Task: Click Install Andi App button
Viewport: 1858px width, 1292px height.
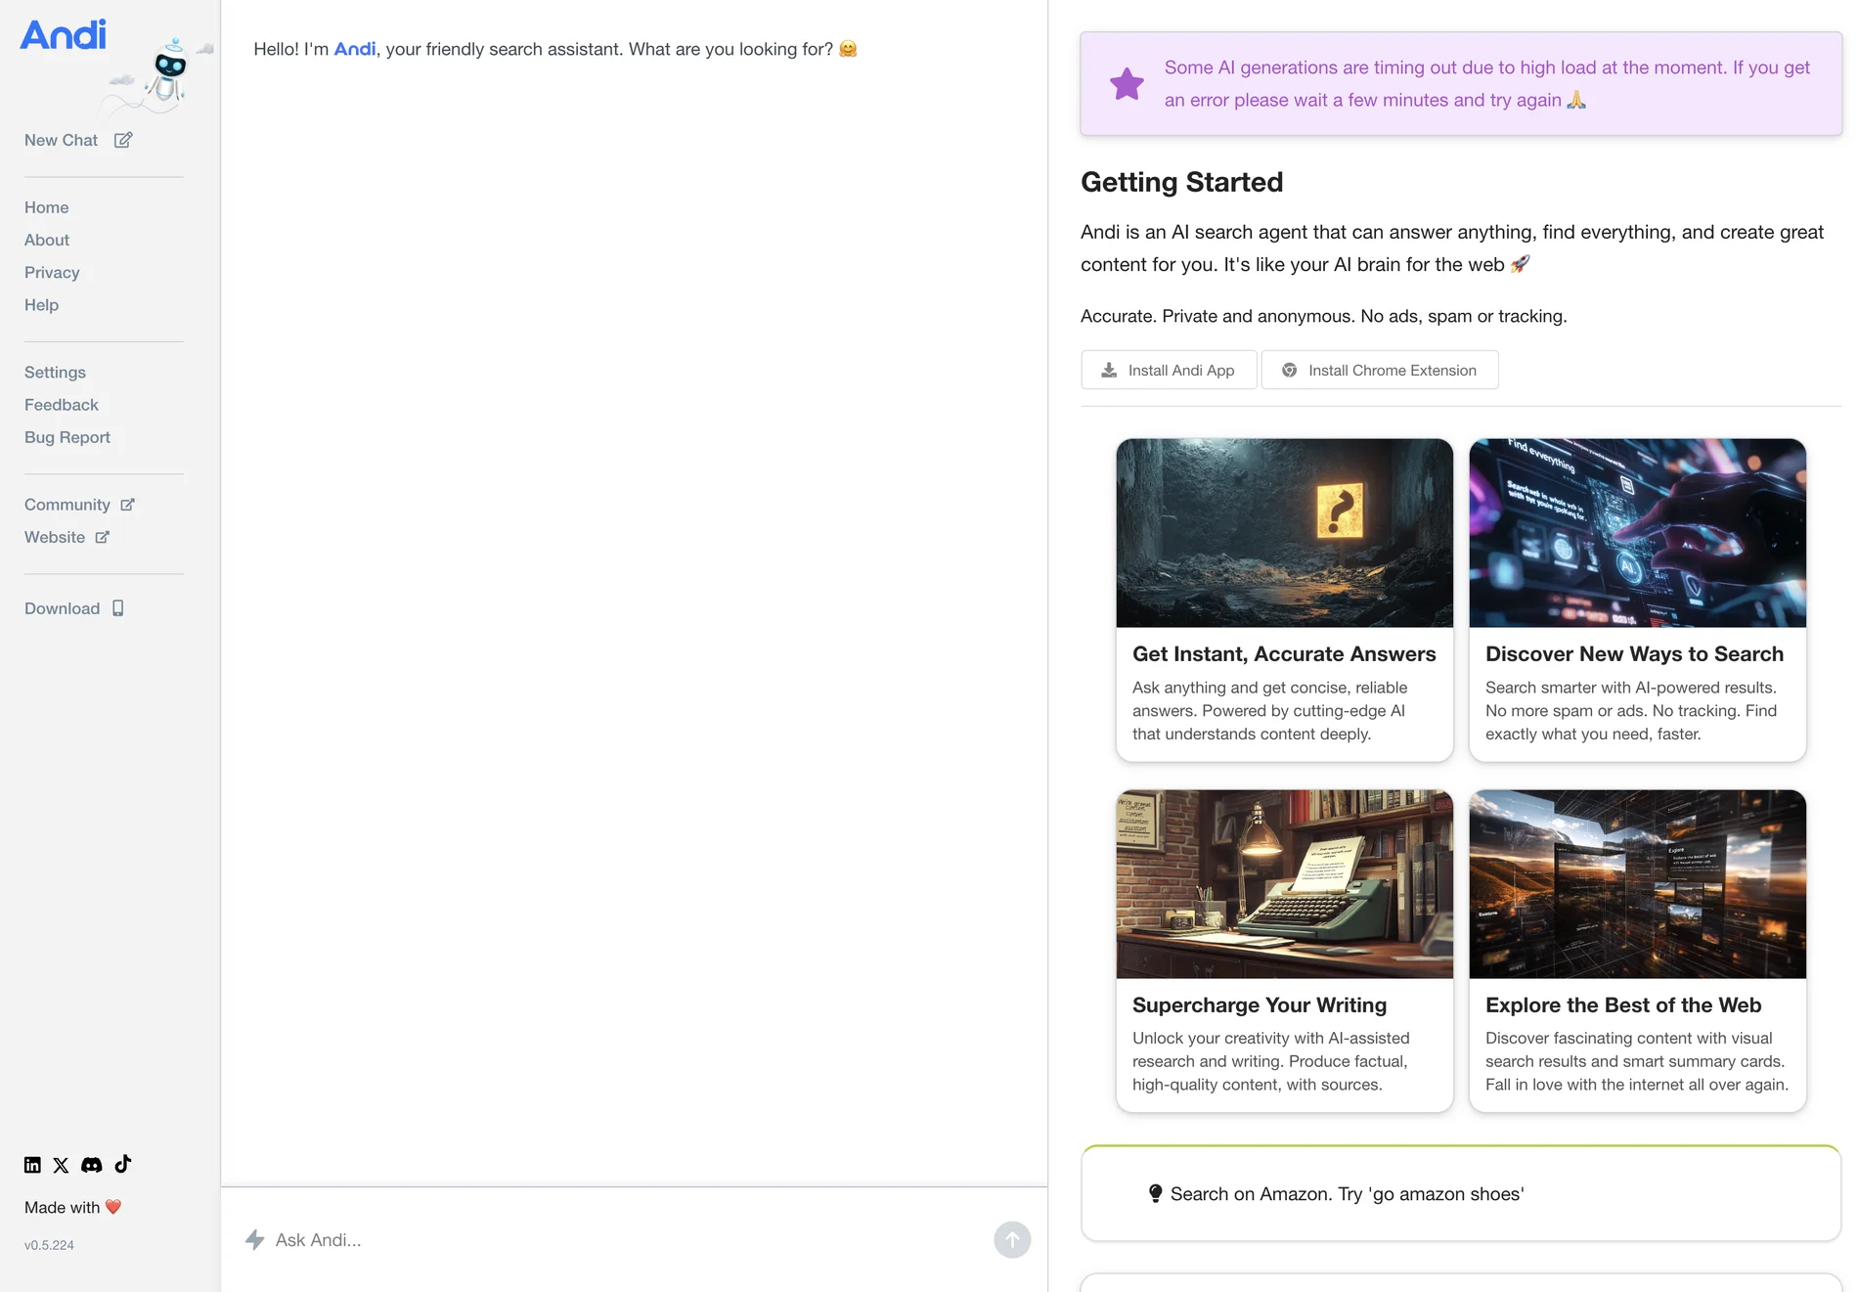Action: 1169,370
